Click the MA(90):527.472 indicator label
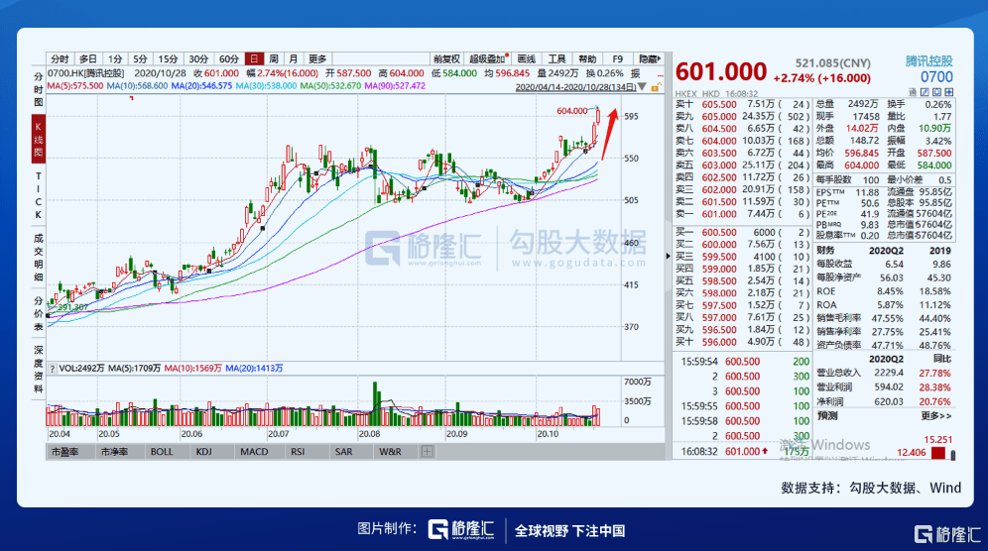Image resolution: width=988 pixels, height=551 pixels. [395, 85]
